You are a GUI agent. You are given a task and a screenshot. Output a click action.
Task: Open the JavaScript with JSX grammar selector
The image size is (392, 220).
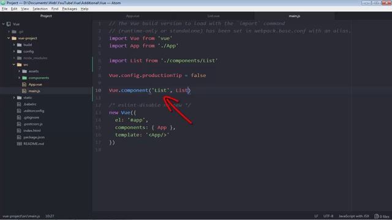(x=354, y=216)
